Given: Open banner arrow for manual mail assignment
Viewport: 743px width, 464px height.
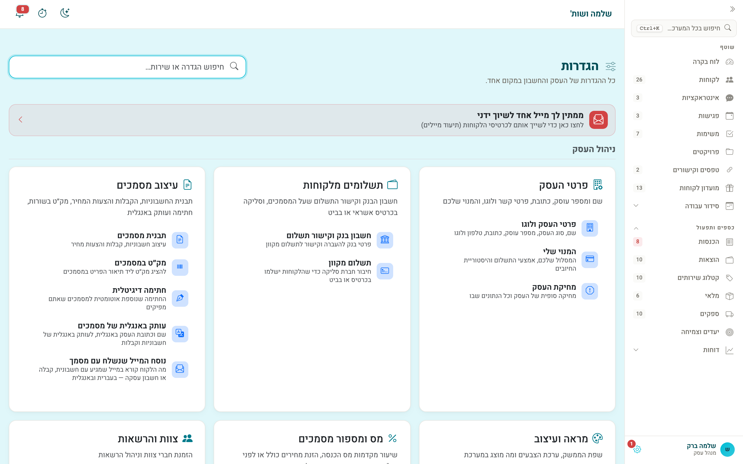Looking at the screenshot, I should pos(21,120).
